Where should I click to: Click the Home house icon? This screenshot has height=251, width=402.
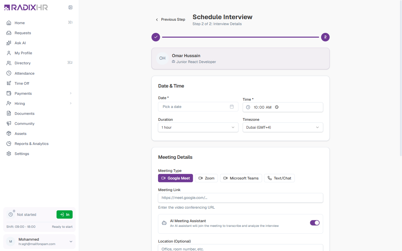[9, 23]
